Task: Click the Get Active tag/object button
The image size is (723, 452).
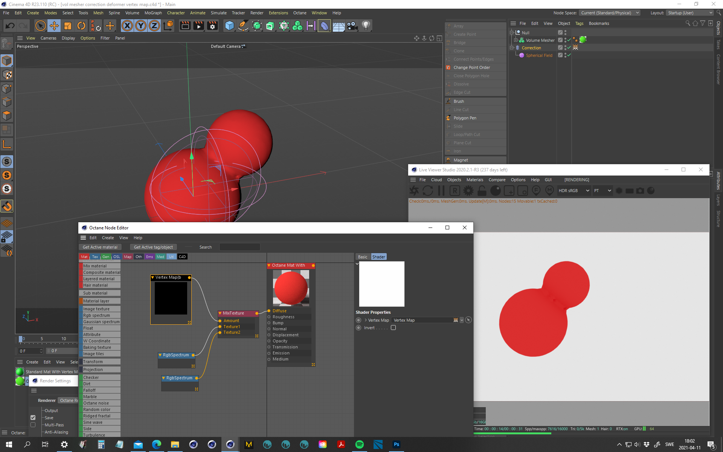Action: 153,247
